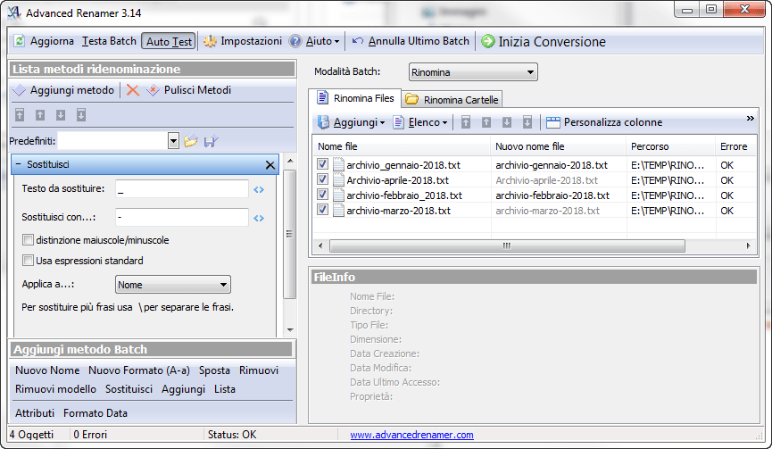
Task: Click the Aggiungi metodo diamond icon
Action: click(20, 90)
